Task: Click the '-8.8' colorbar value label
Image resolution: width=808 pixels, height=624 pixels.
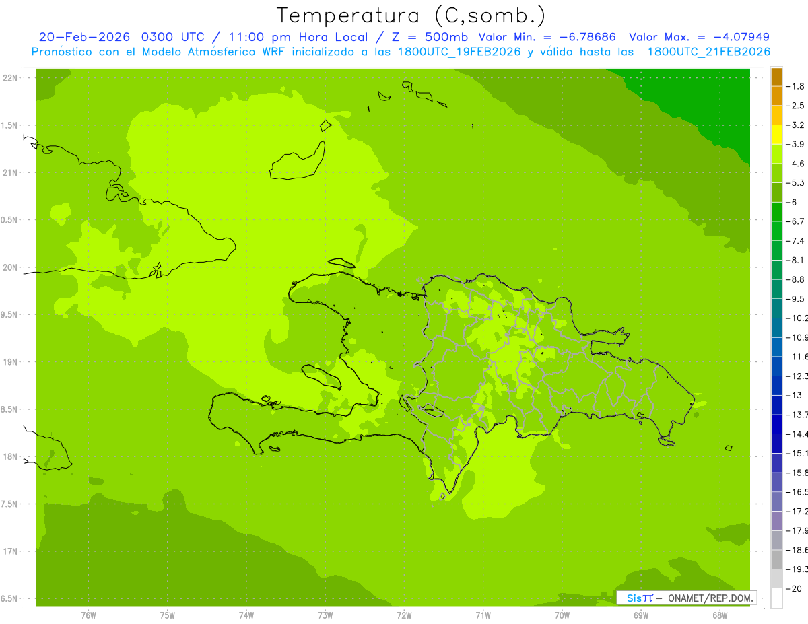Action: click(795, 279)
